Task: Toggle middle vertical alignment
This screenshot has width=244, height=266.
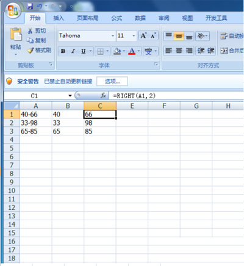Action: (179, 36)
